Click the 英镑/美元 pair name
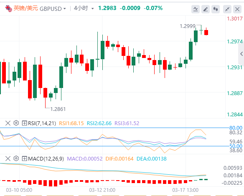The image size is (244, 196). point(25,8)
